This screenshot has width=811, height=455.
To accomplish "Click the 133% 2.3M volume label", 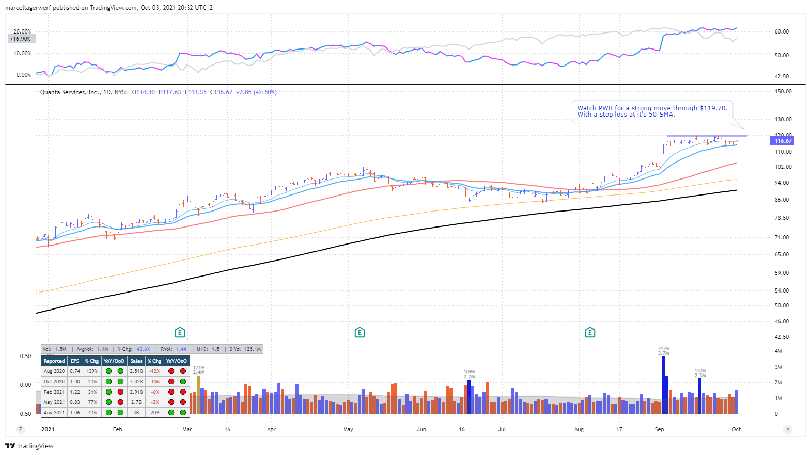I will 700,373.
